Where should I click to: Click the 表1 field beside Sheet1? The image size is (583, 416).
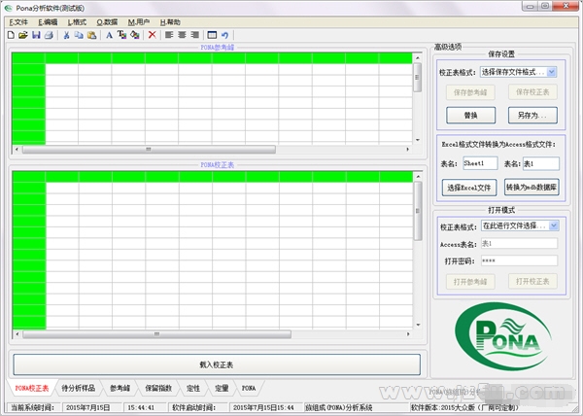coord(541,163)
